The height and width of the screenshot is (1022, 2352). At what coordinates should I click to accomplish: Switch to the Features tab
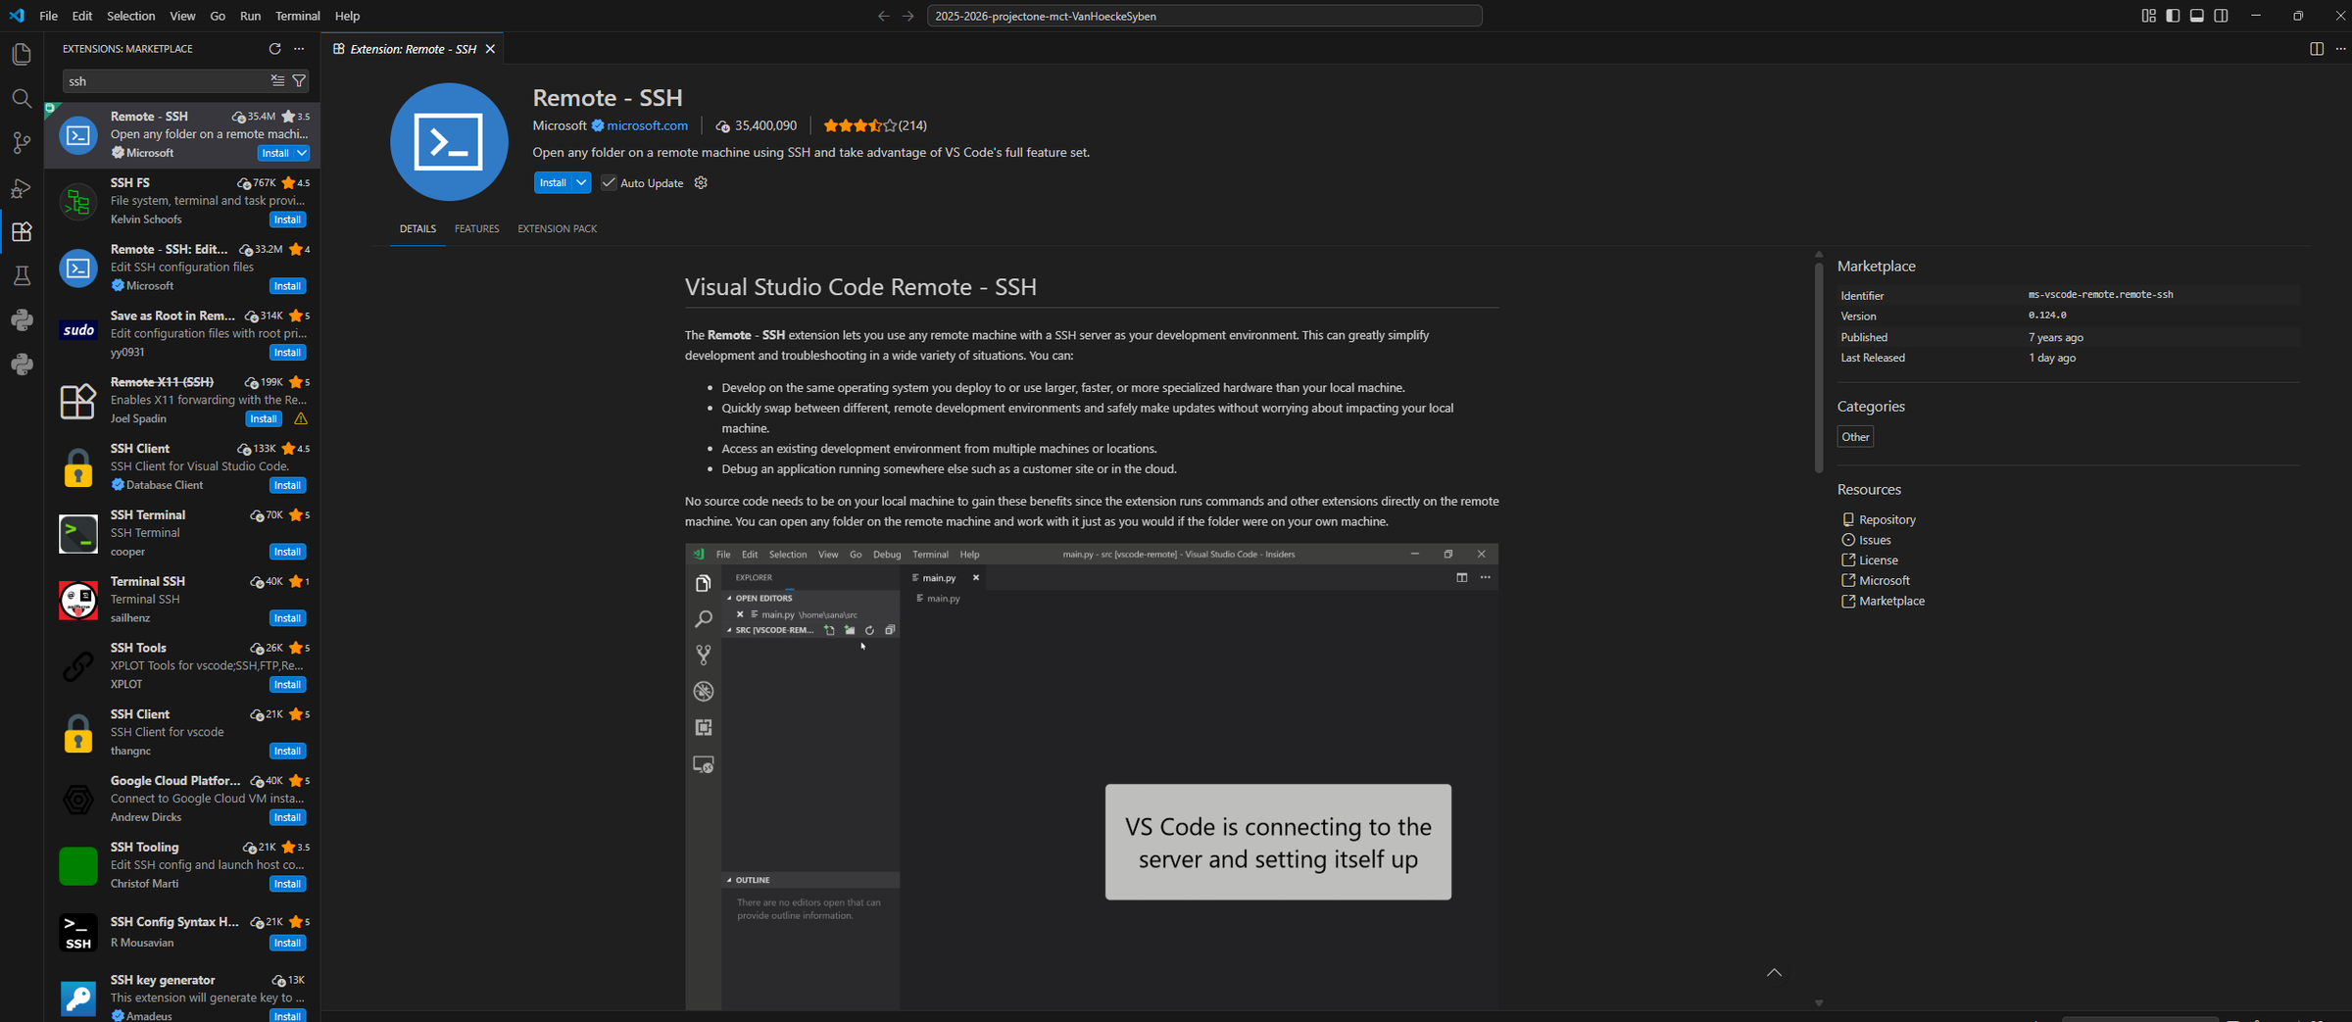(476, 228)
